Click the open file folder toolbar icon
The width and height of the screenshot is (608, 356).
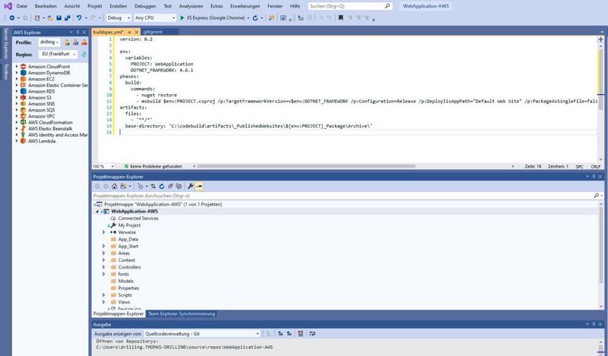50,17
